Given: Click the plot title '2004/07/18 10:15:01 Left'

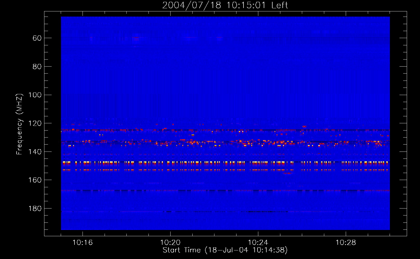Looking at the screenshot, I should (x=225, y=5).
